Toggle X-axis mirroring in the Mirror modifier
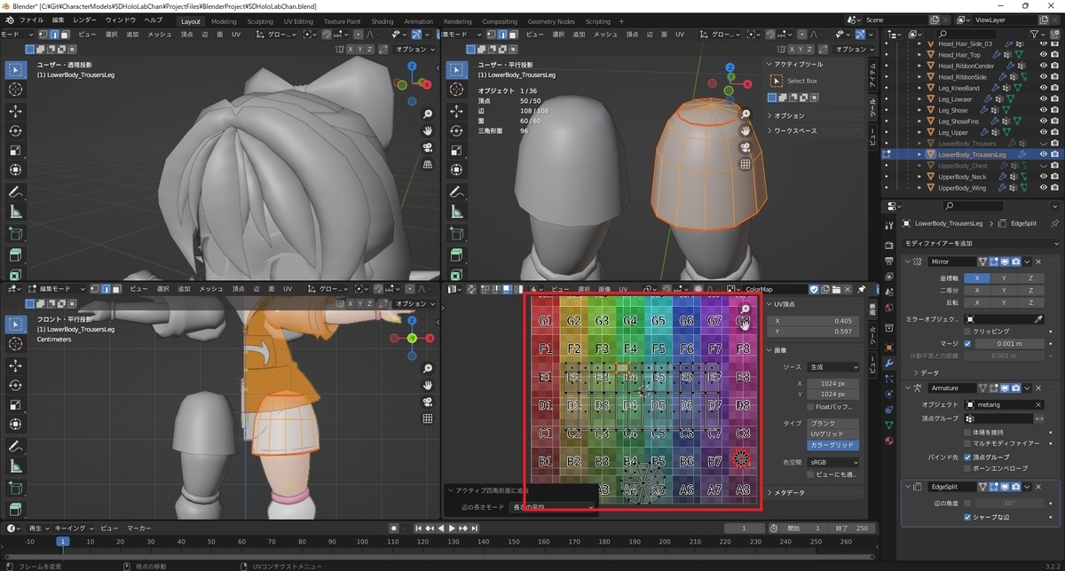 977,278
